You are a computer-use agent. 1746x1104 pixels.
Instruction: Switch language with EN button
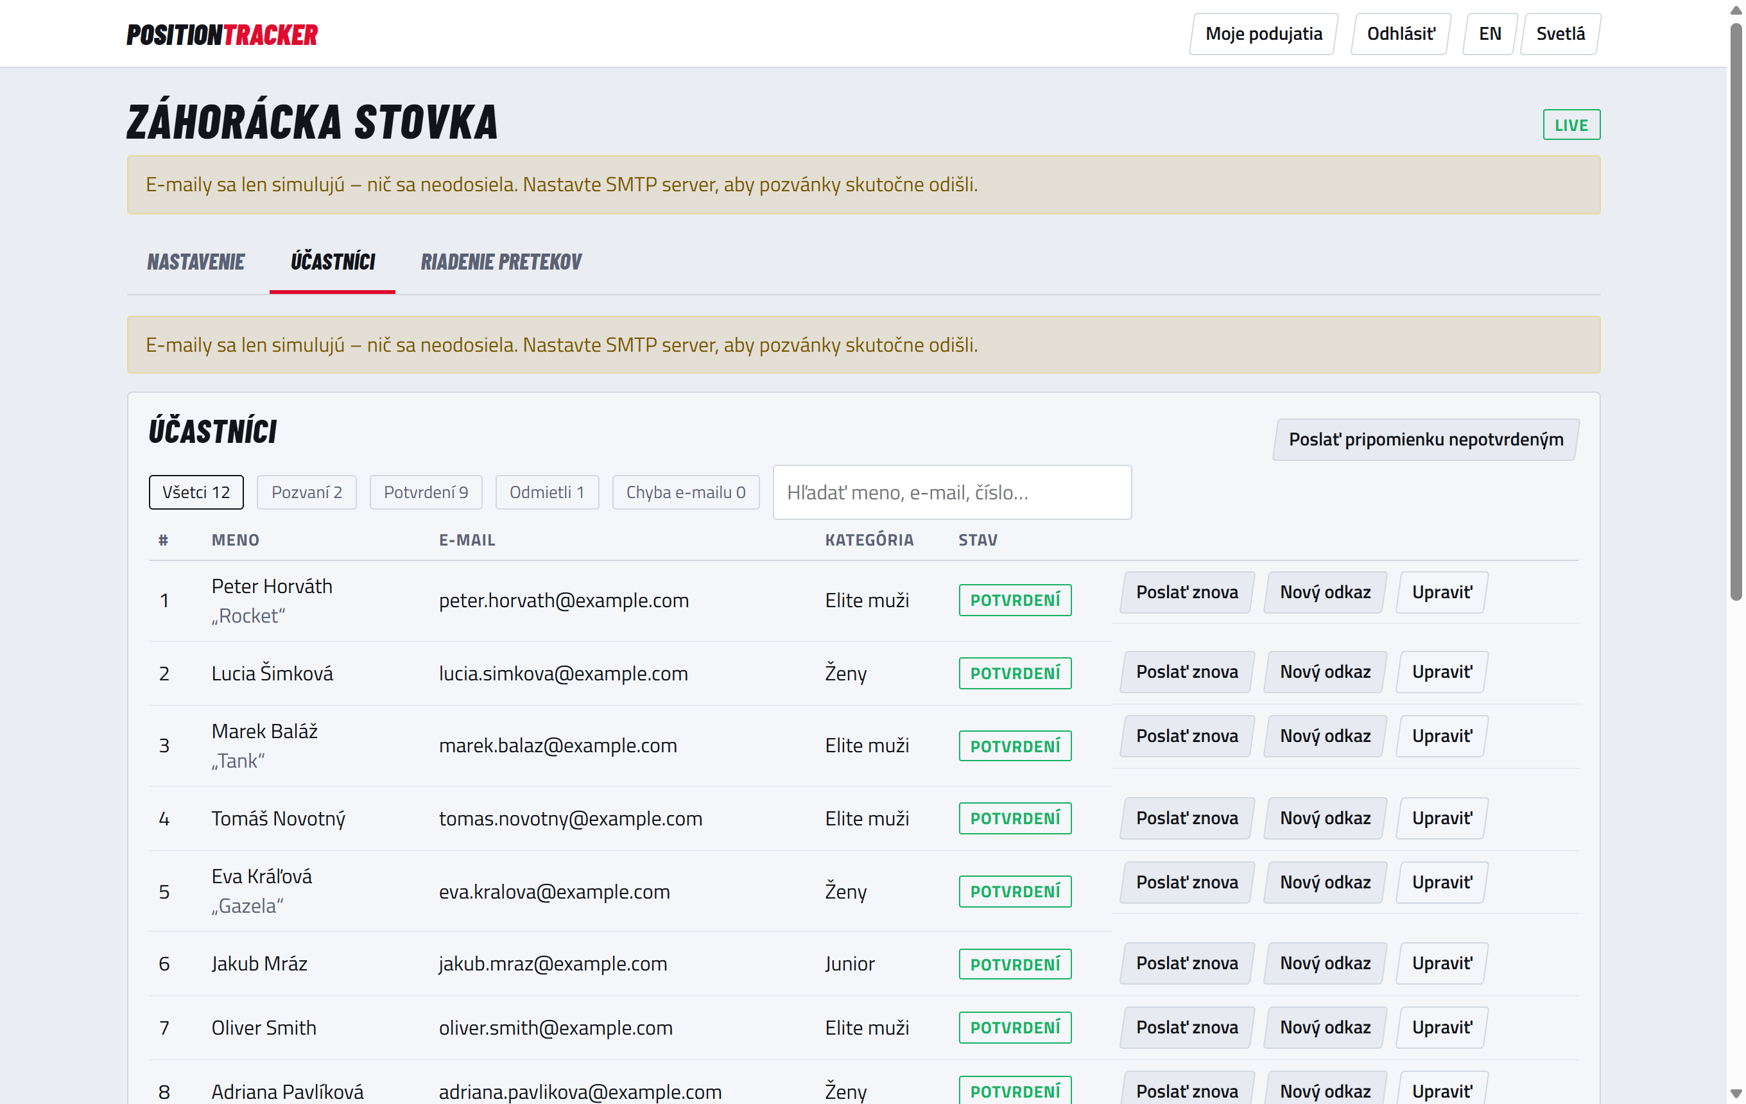pyautogui.click(x=1489, y=34)
